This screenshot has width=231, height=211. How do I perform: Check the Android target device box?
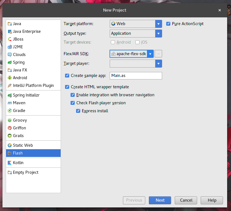[x=113, y=42]
